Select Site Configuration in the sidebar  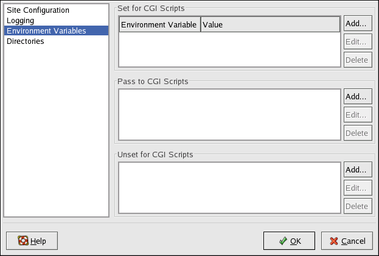(38, 10)
